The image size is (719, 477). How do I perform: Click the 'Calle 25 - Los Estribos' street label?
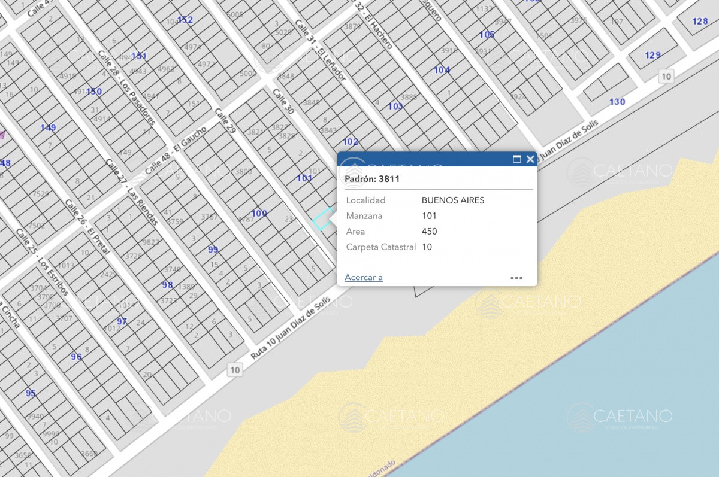42,263
